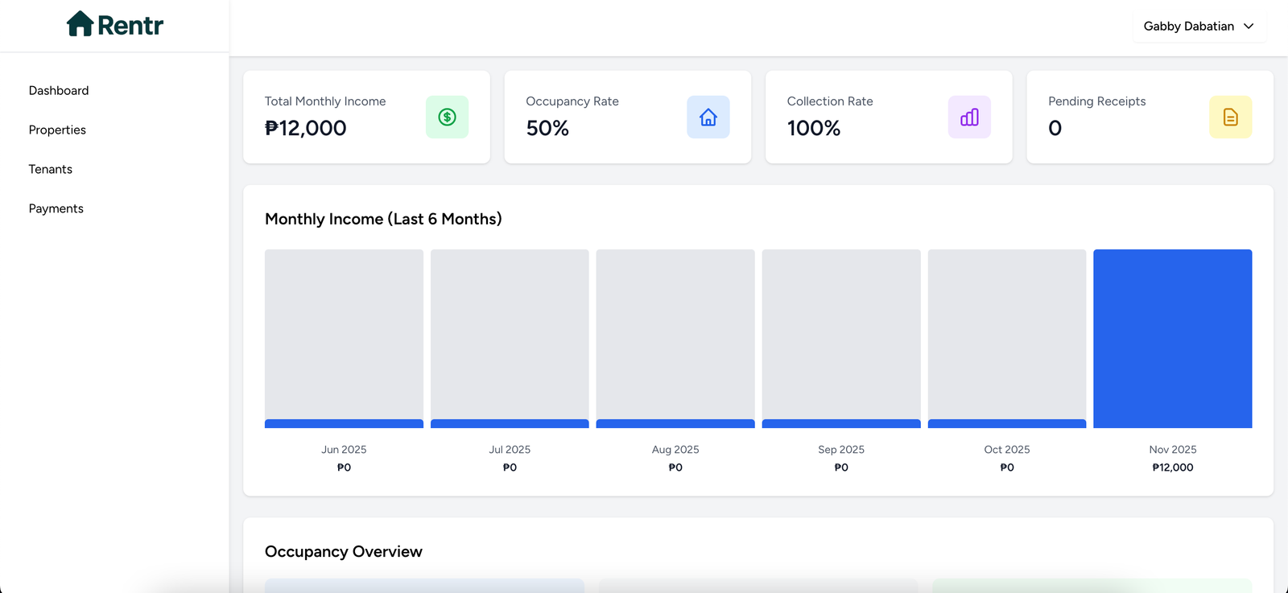1288x593 pixels.
Task: Click the blue house occupancy icon
Action: click(x=708, y=117)
